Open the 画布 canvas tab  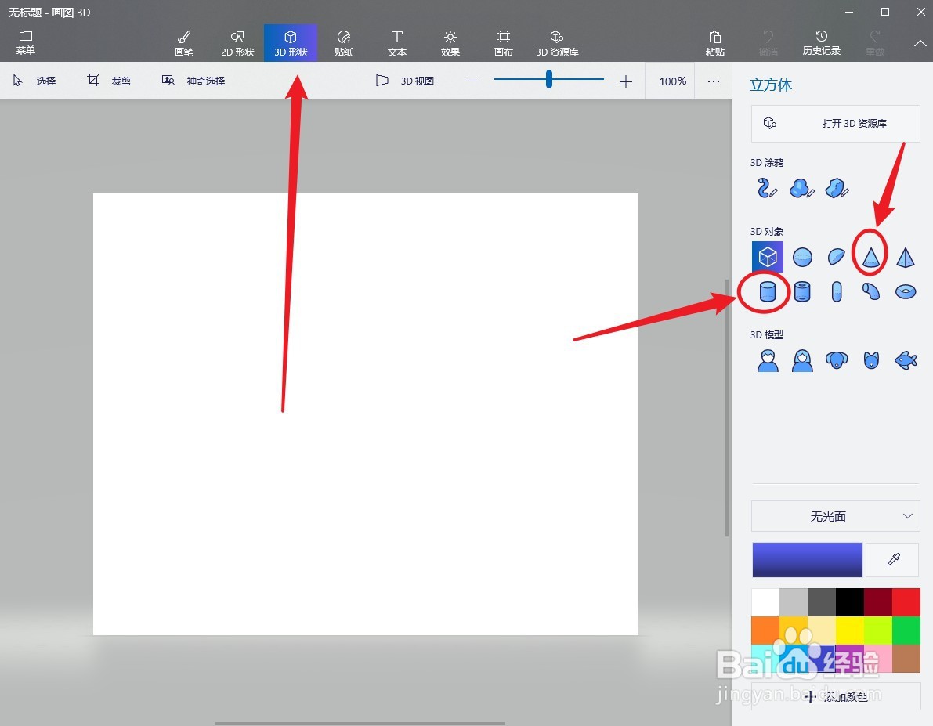pos(504,43)
